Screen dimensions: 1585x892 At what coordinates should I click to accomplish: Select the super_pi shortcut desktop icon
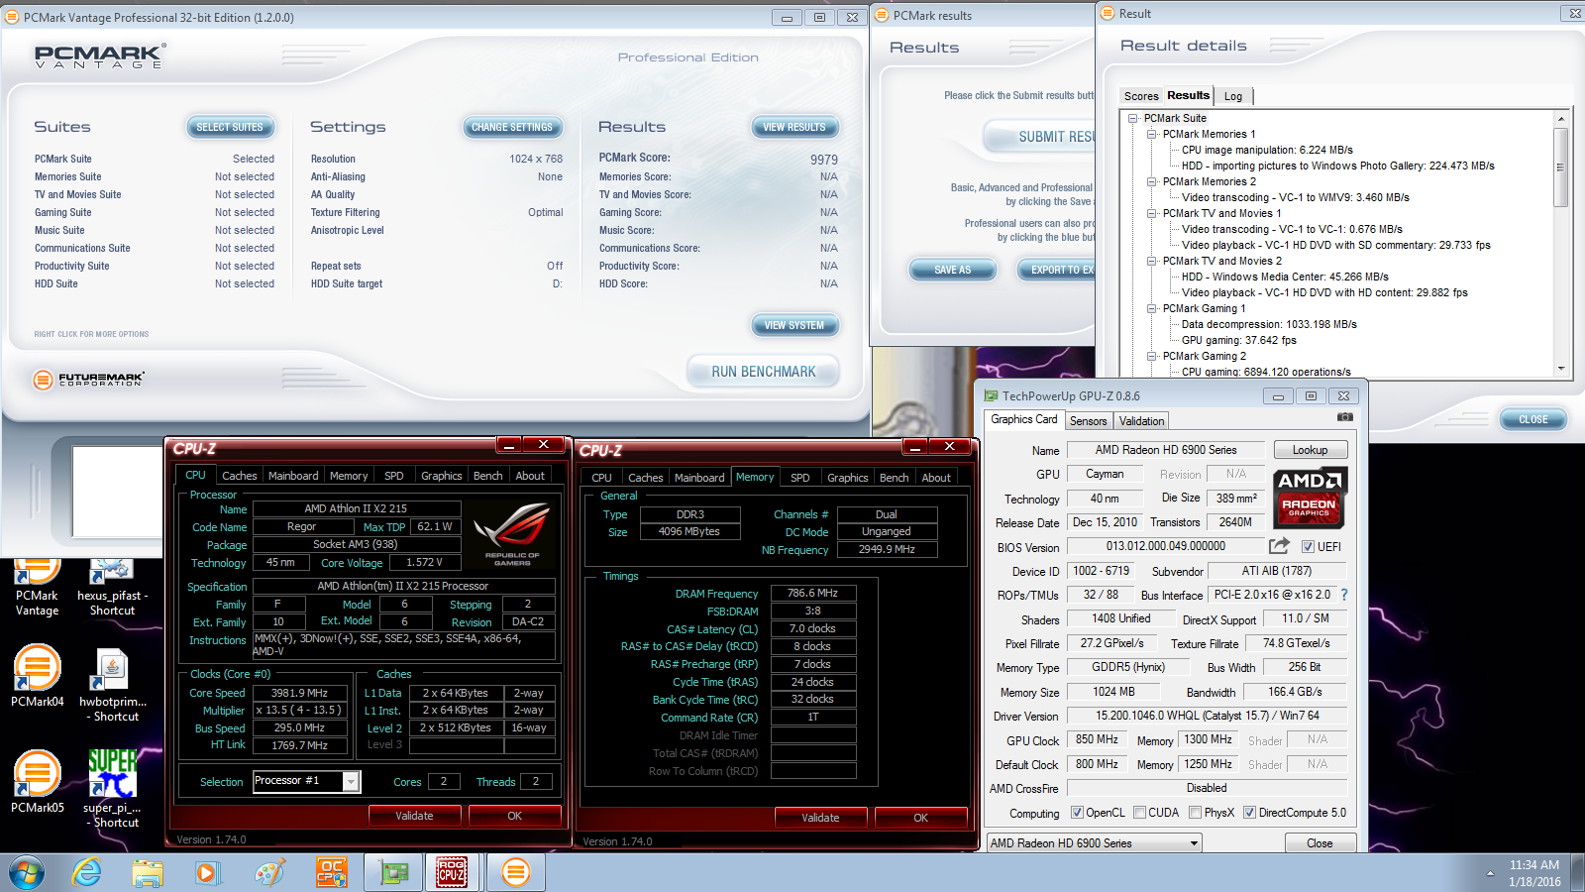(113, 789)
